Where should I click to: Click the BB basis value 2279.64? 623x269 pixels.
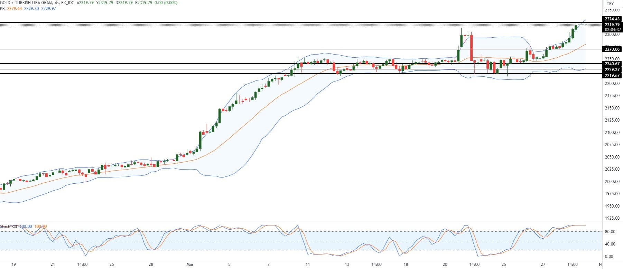point(15,9)
